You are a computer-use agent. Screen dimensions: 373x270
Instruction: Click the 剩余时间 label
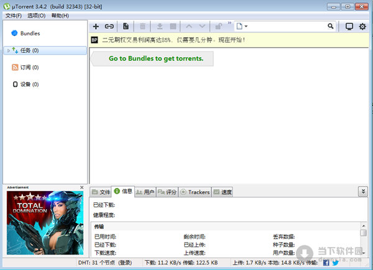(195, 236)
